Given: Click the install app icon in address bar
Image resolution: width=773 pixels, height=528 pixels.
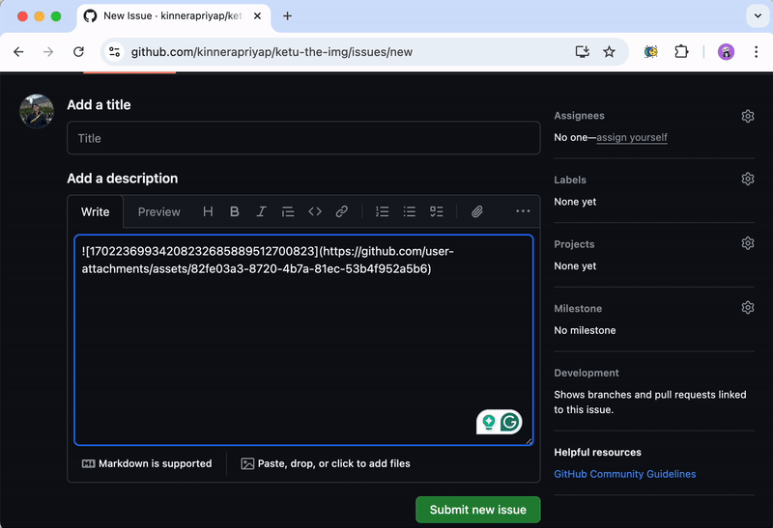Looking at the screenshot, I should click(x=583, y=52).
